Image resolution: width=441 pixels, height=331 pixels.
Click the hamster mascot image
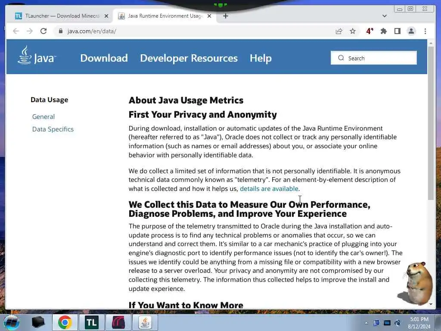pyautogui.click(x=416, y=284)
